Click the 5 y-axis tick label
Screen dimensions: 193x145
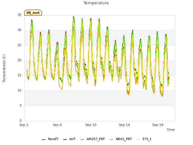[21, 105]
